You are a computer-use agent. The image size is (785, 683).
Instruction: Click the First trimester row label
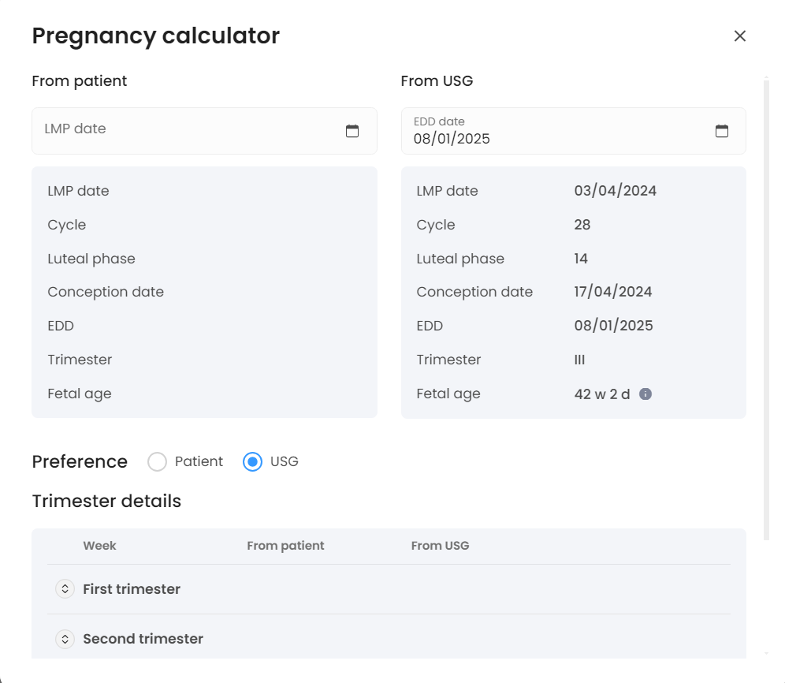[x=132, y=589]
